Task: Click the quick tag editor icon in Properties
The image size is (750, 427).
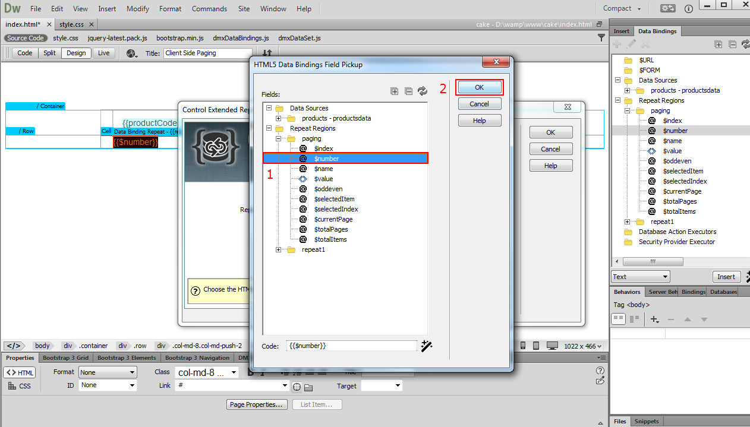Action: point(600,381)
